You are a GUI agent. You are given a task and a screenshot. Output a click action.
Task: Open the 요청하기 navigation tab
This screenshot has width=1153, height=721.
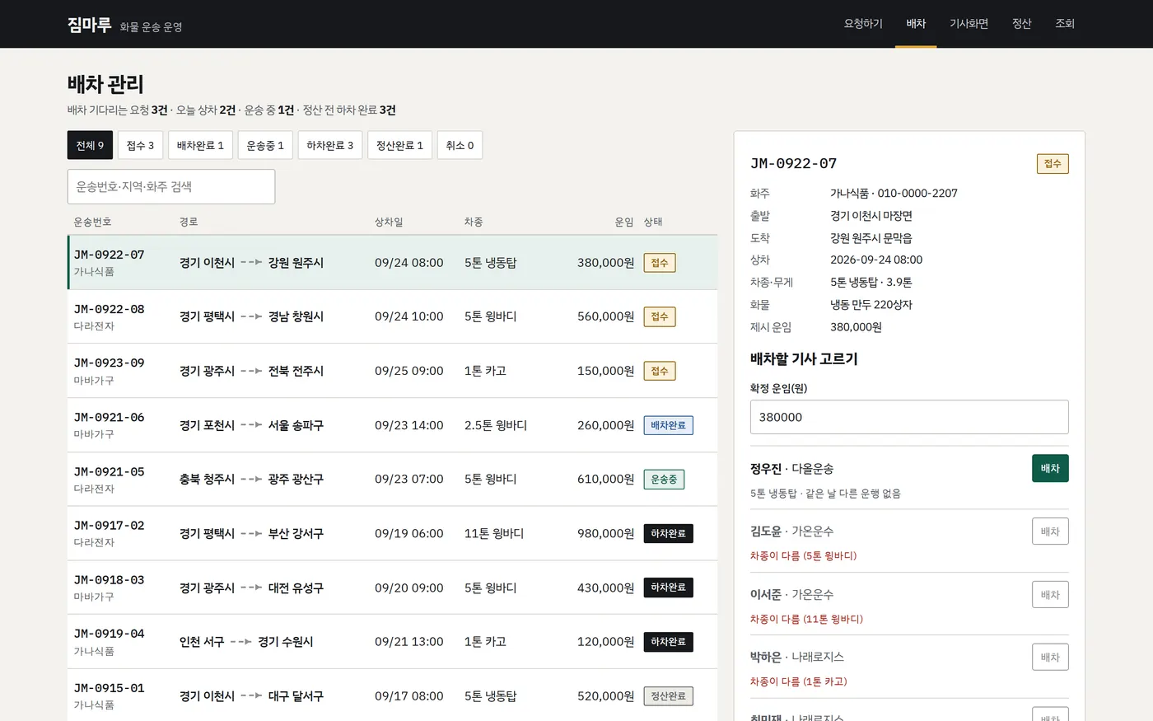(862, 23)
